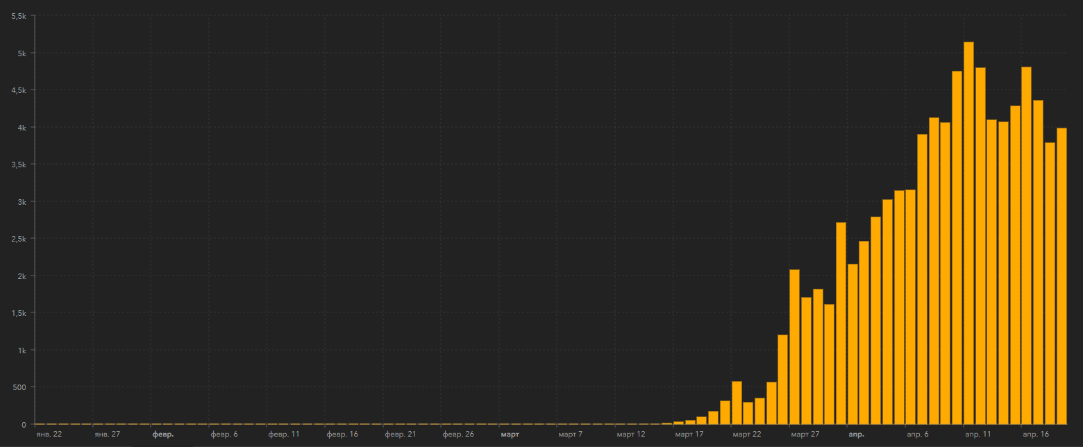Click the 'апр. 16' date label
This screenshot has height=447, width=1083.
point(1035,435)
